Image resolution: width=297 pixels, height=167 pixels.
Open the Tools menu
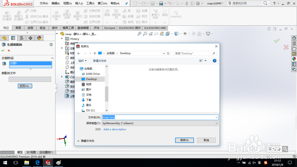pyautogui.click(x=90, y=3)
